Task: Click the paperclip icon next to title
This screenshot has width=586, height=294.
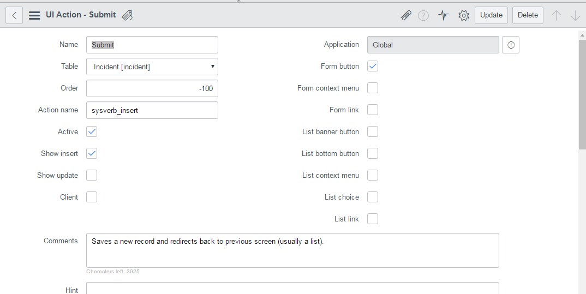Action: tap(128, 15)
